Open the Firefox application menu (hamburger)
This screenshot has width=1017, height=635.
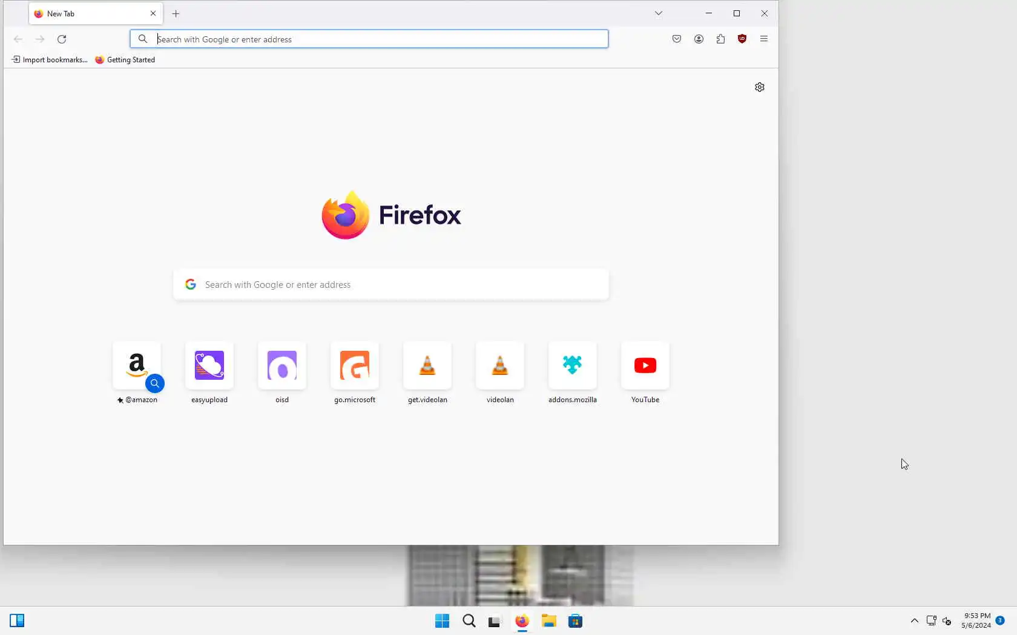pos(764,39)
